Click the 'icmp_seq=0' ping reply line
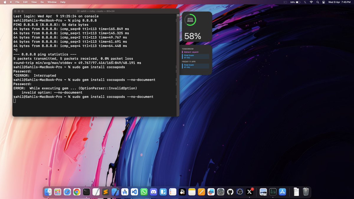This screenshot has width=354, height=199. click(x=71, y=29)
